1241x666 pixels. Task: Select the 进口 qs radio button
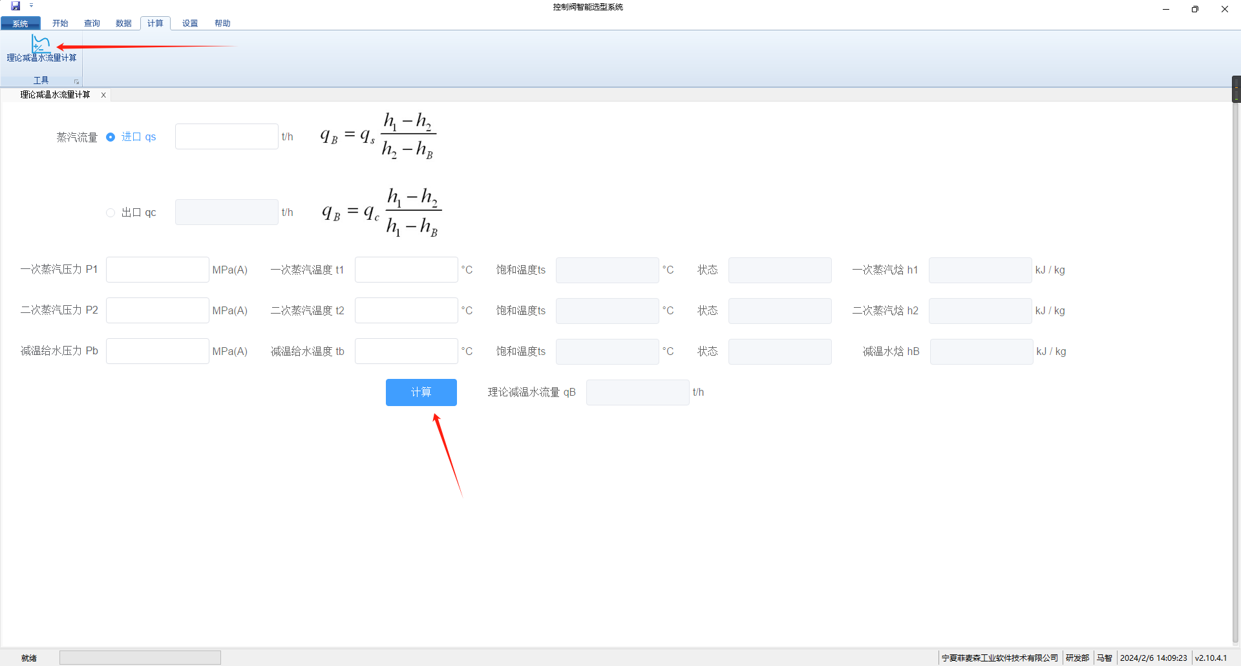[x=111, y=137]
